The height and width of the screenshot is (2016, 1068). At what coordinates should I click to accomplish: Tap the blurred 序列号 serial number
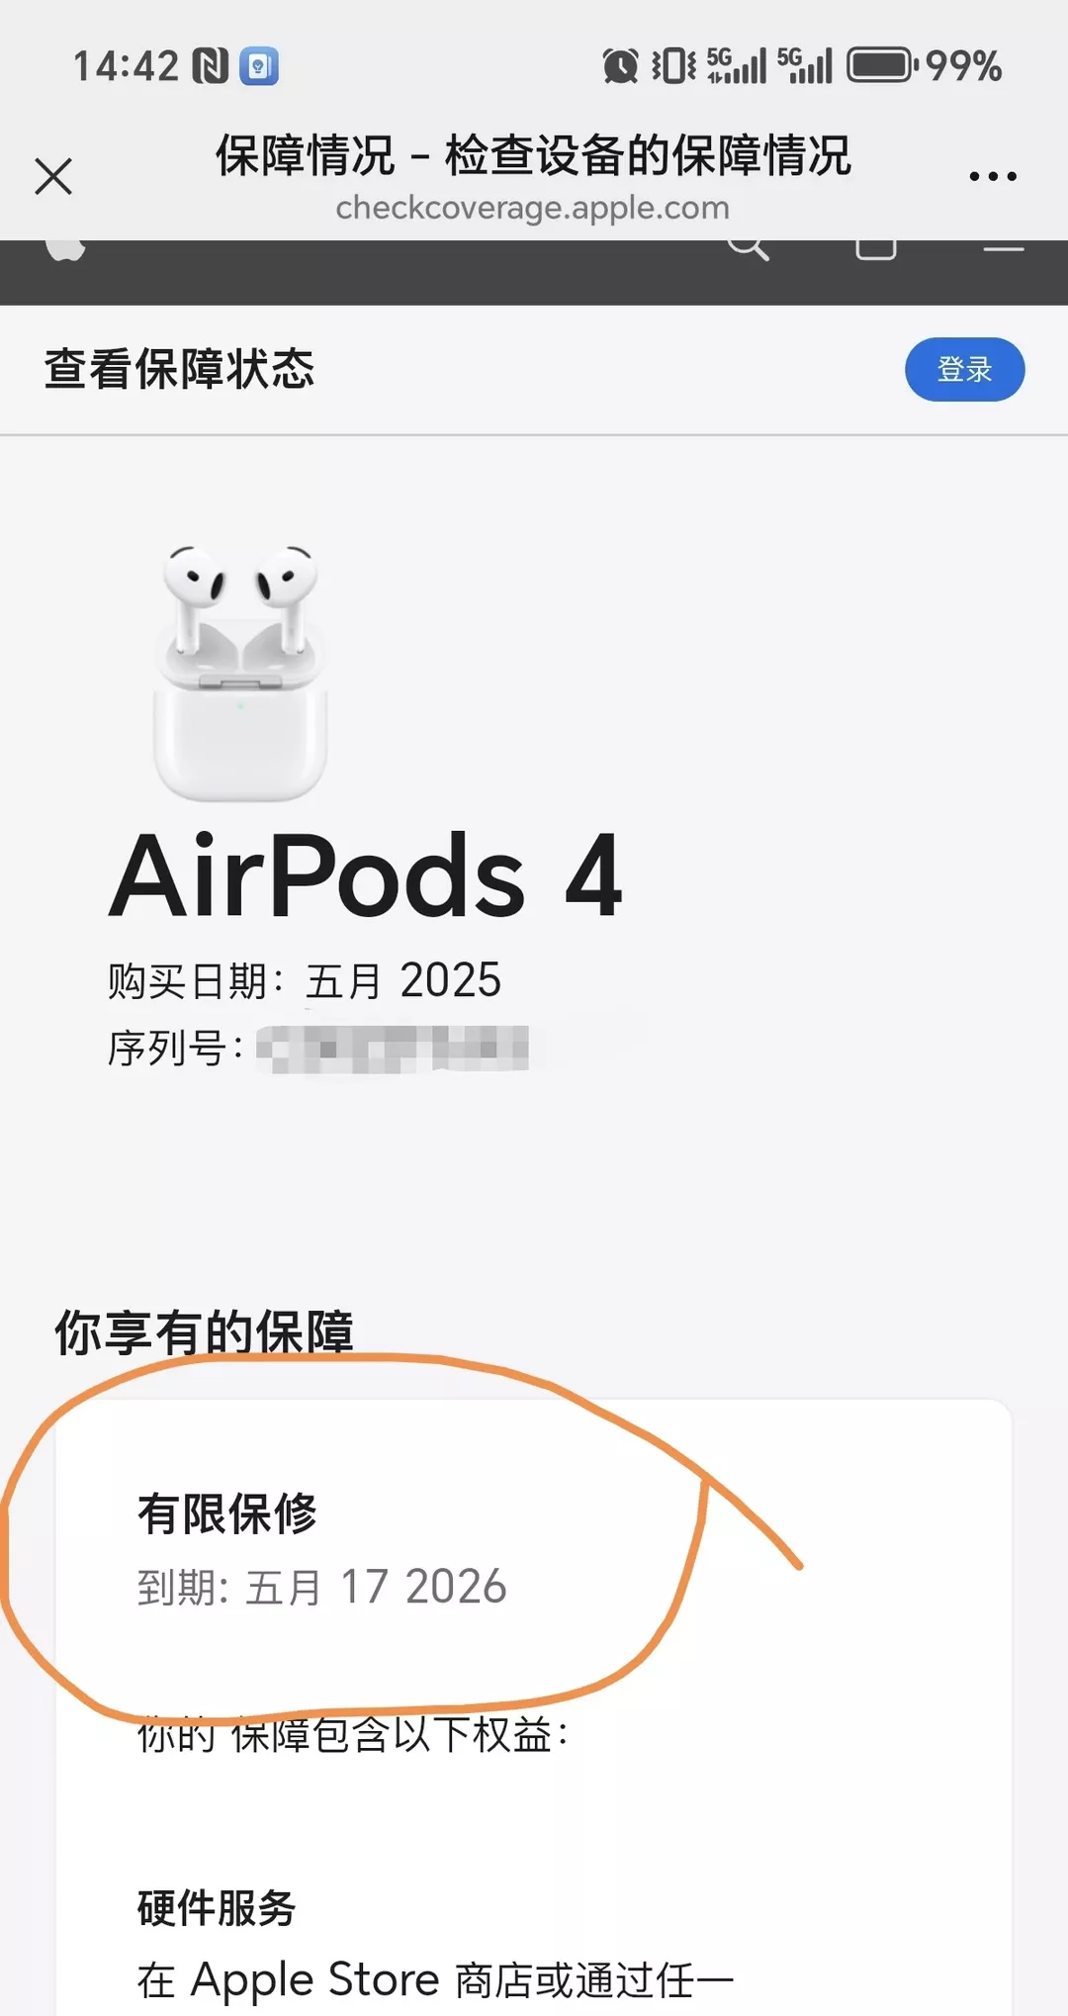393,1049
